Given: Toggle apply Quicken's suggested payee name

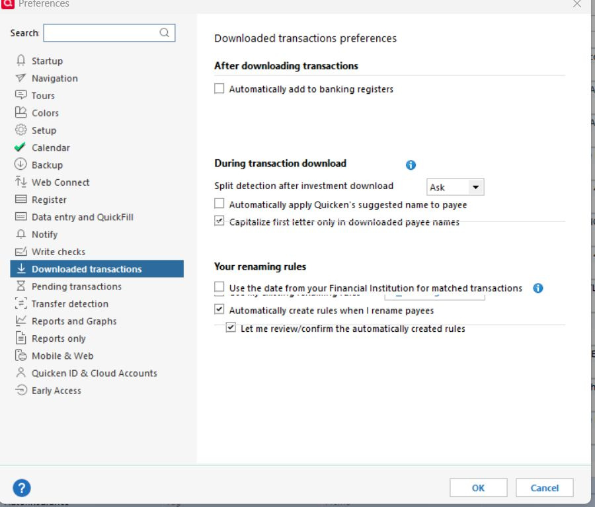Looking at the screenshot, I should pyautogui.click(x=219, y=204).
